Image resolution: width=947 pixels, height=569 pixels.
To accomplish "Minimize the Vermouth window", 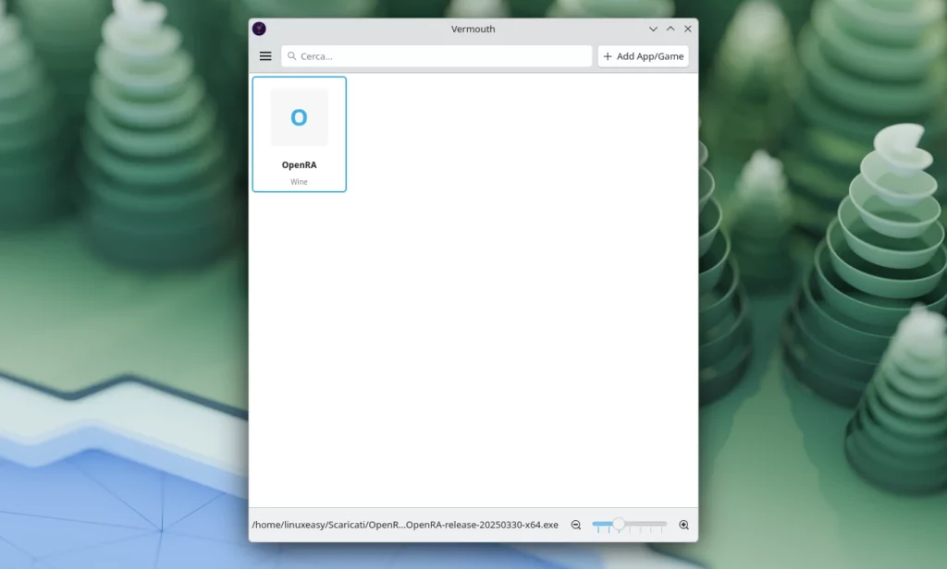I will coord(653,29).
